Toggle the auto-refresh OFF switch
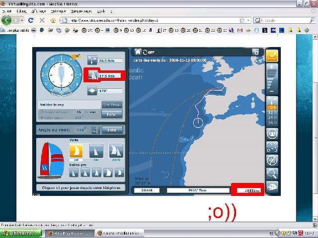The height and width of the screenshot is (238, 318). [149, 52]
